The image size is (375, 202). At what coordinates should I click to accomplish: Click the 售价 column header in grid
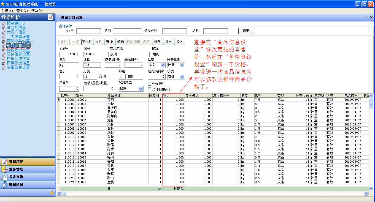(173, 95)
